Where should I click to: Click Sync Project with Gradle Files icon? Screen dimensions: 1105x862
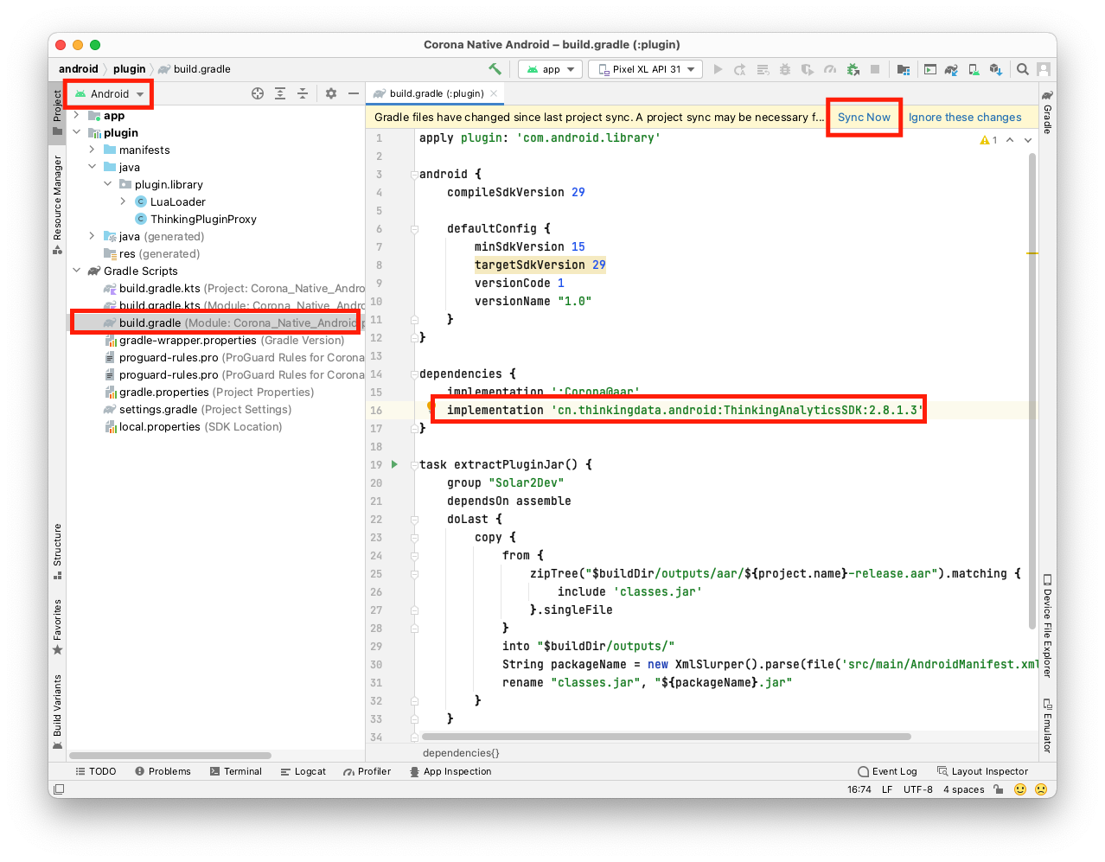click(x=951, y=69)
